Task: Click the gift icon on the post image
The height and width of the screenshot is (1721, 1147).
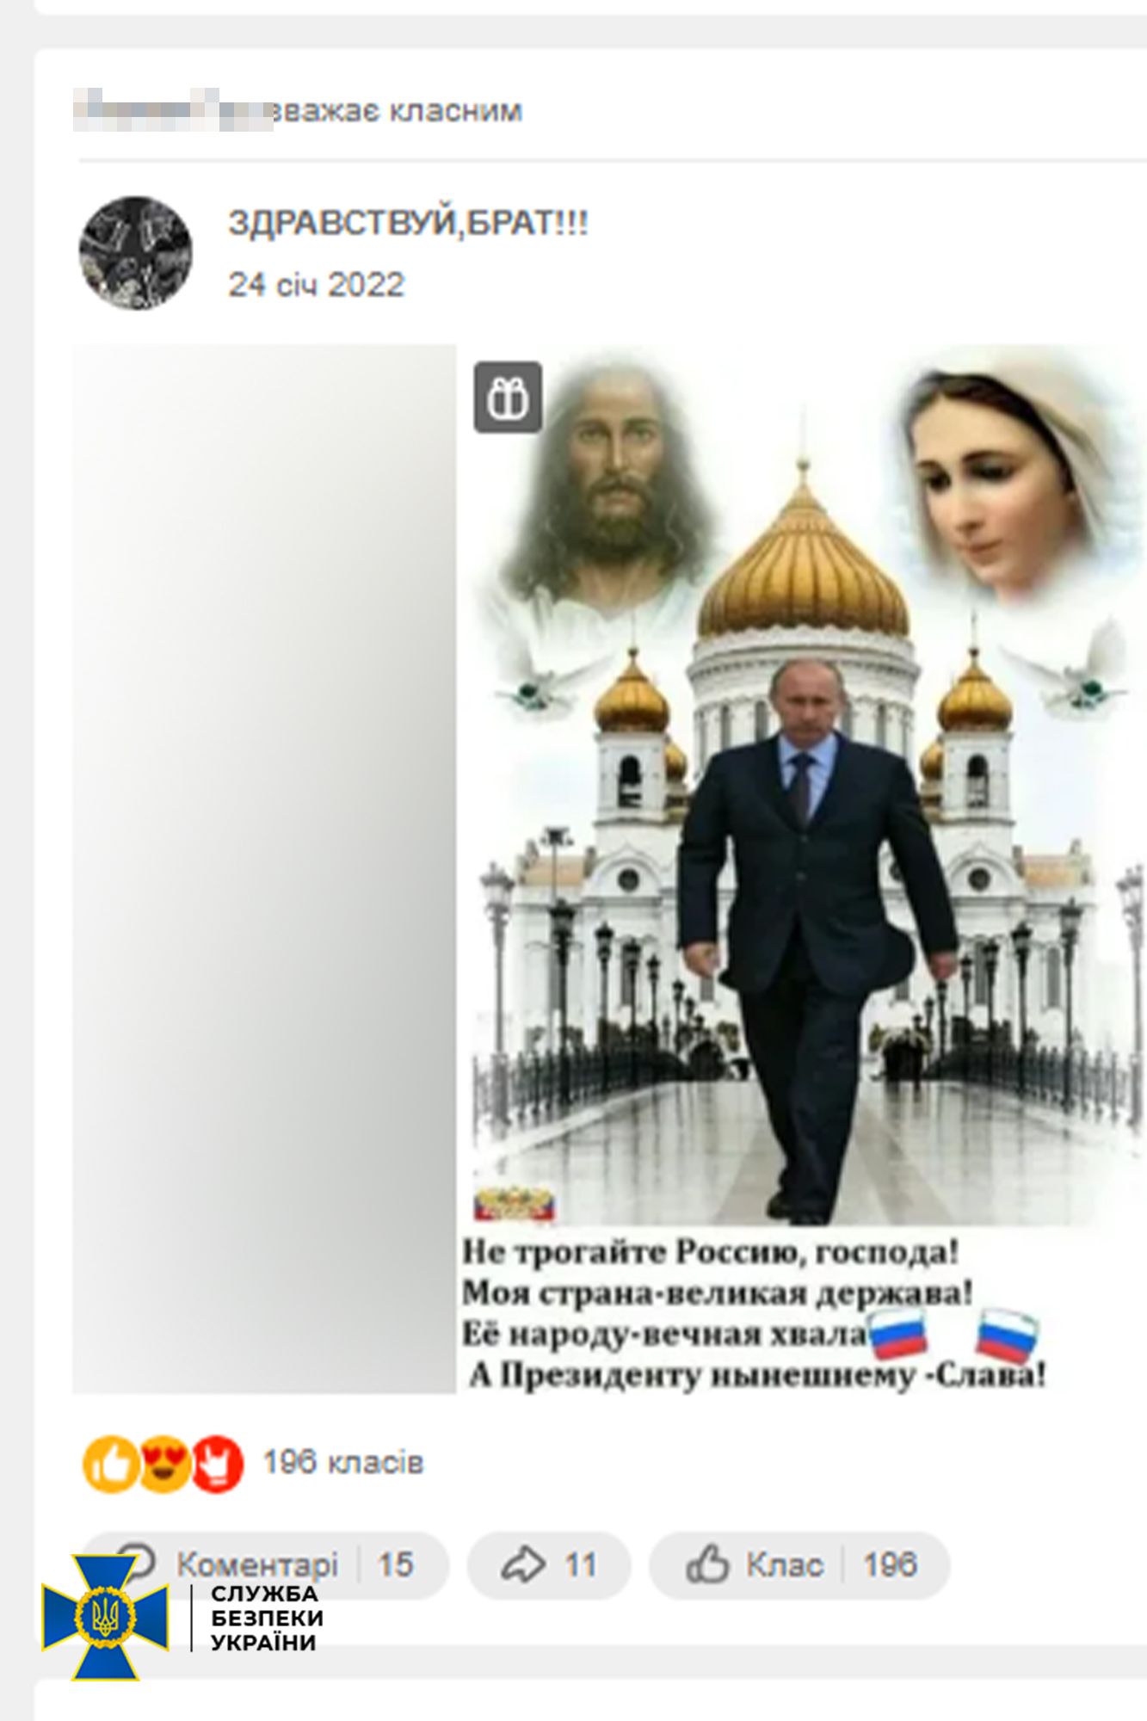Action: (x=508, y=397)
